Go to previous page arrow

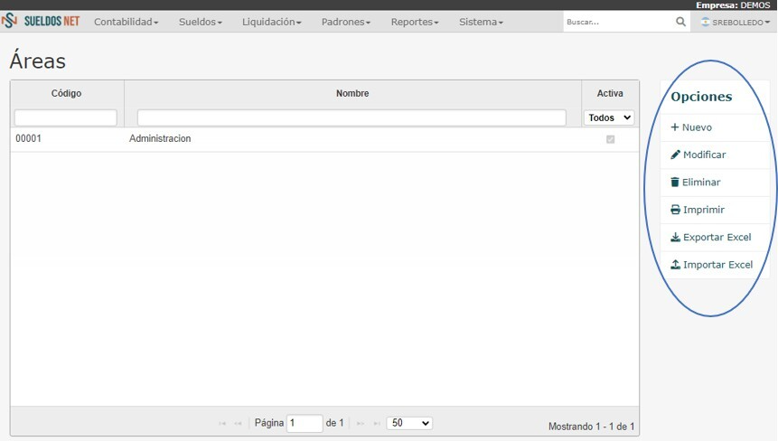(x=239, y=423)
